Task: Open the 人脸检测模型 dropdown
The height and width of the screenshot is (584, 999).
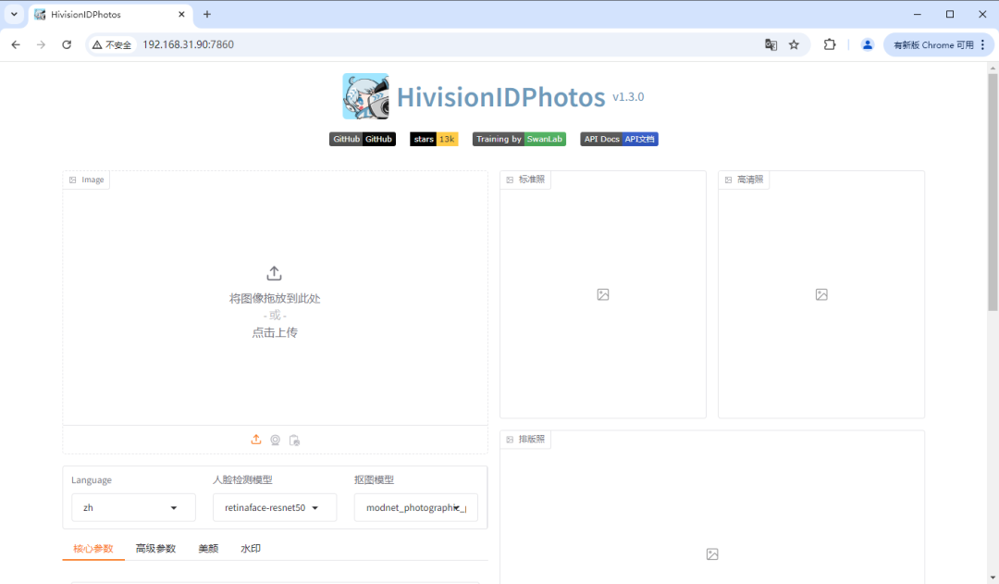Action: tap(275, 507)
